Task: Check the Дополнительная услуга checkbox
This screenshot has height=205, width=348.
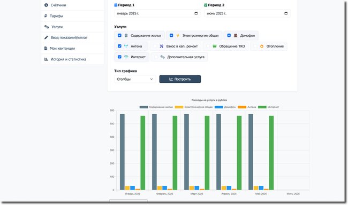Action: (x=156, y=57)
